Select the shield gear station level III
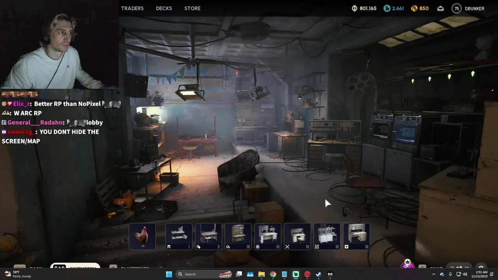 pyautogui.click(x=268, y=236)
